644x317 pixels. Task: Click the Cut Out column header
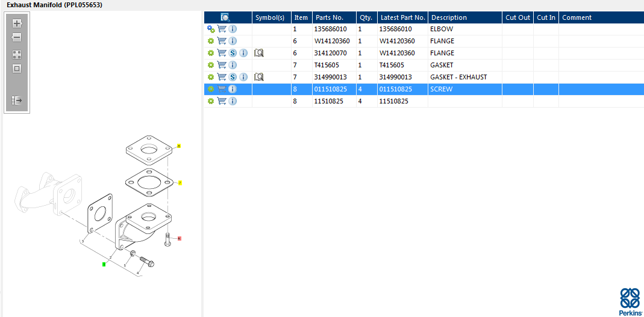pos(518,17)
